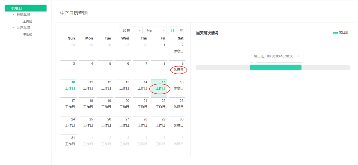Click the greyed-out April 6 cell
The image size is (358, 165).
[177, 144]
